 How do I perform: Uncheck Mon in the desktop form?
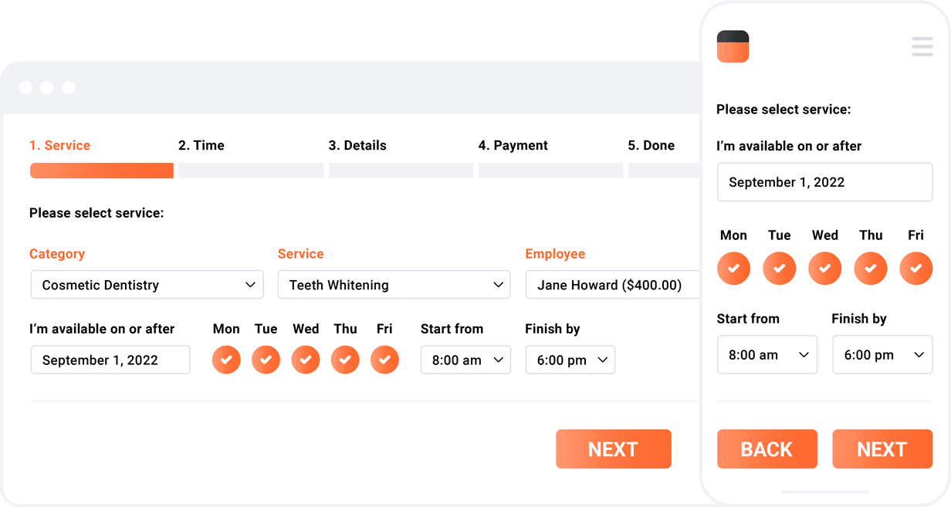226,360
